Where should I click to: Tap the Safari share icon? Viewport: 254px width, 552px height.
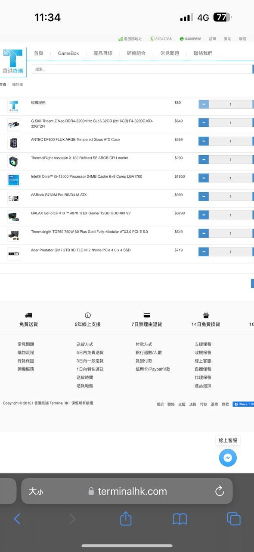[126, 518]
